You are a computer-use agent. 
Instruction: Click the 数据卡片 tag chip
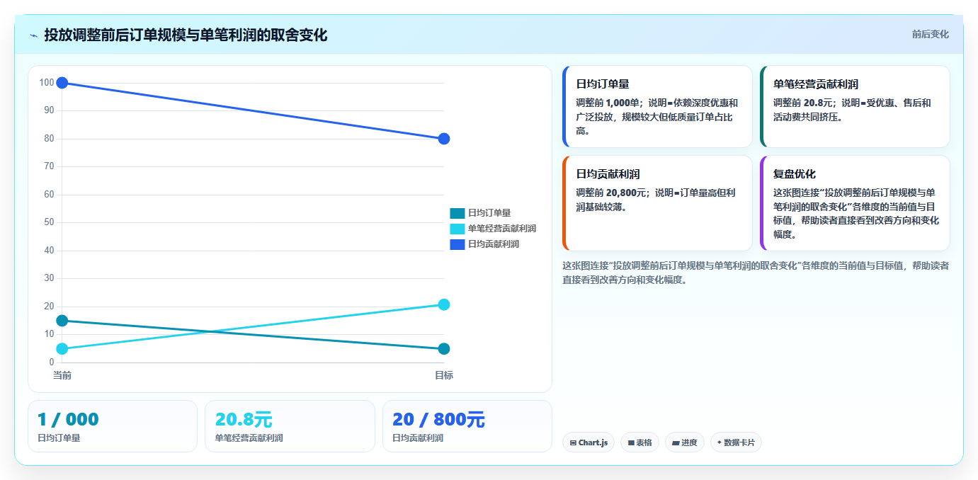tap(736, 442)
